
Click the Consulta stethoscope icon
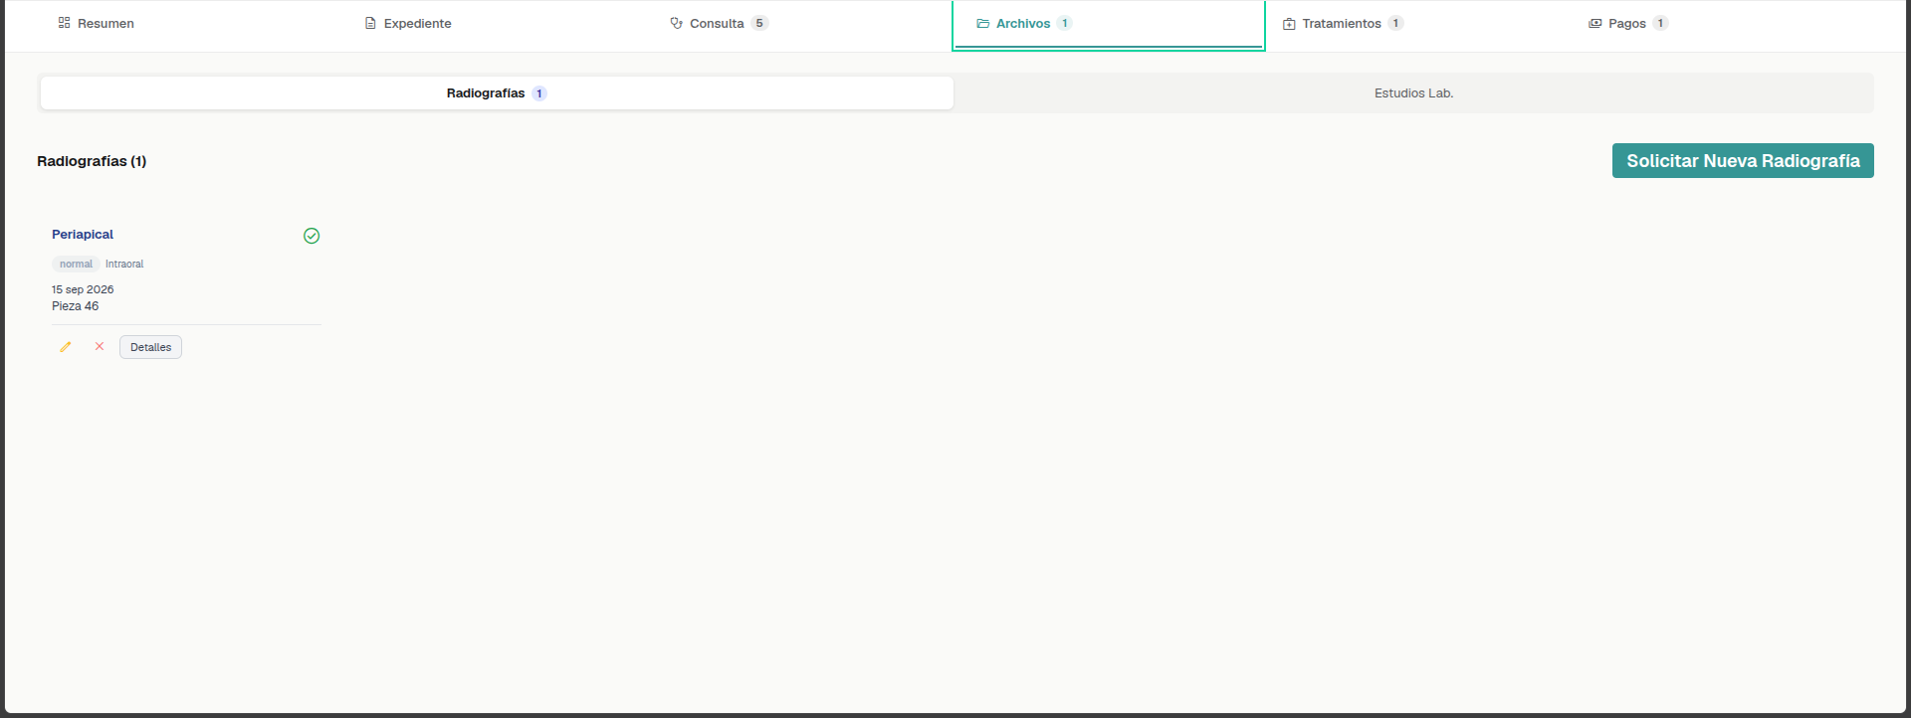tap(677, 23)
